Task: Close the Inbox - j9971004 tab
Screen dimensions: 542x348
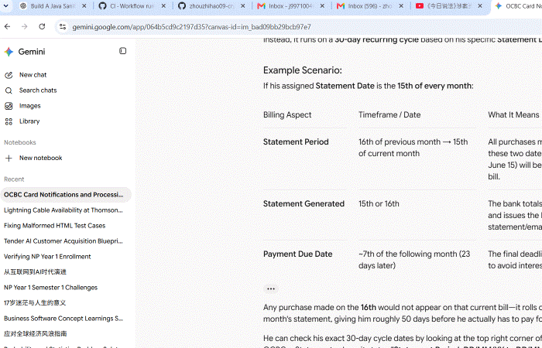Action: pos(322,6)
